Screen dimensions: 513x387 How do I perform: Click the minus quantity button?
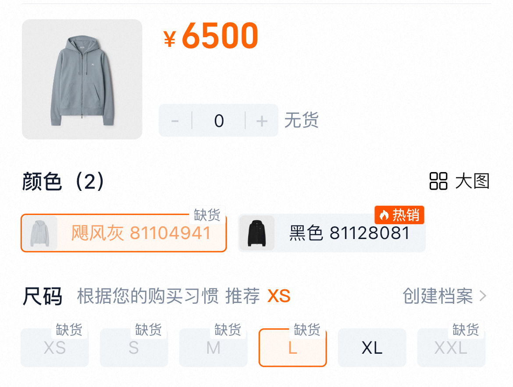pyautogui.click(x=175, y=120)
